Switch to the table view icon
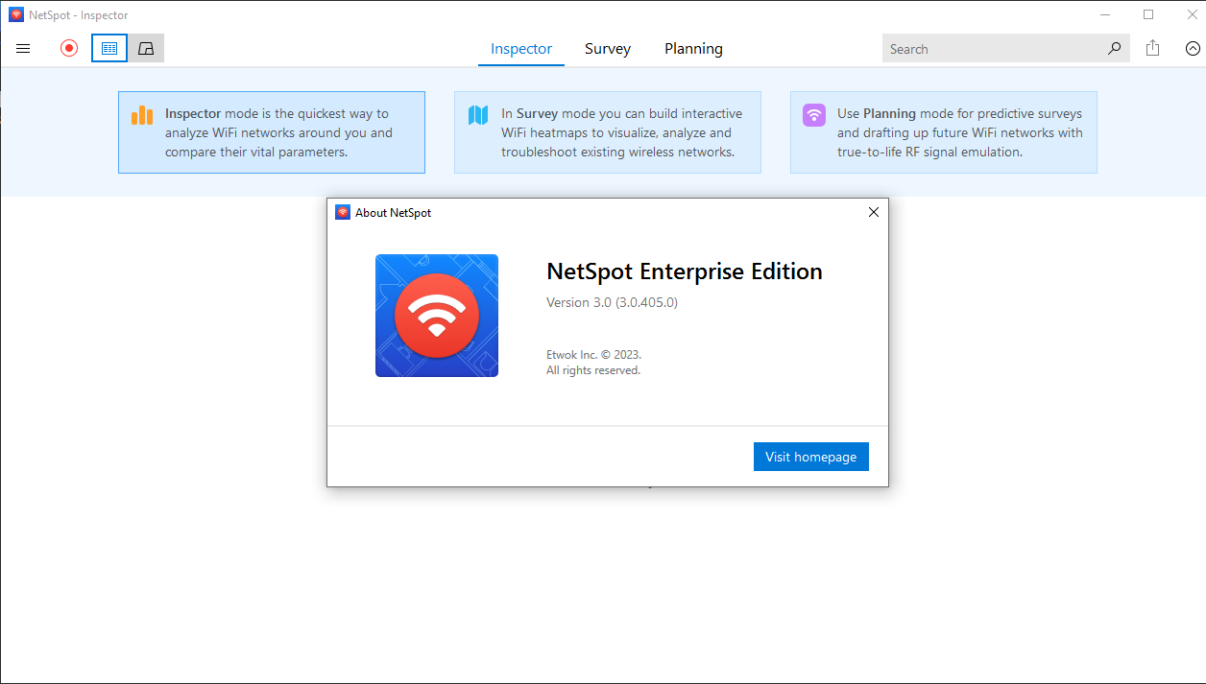 pos(109,48)
